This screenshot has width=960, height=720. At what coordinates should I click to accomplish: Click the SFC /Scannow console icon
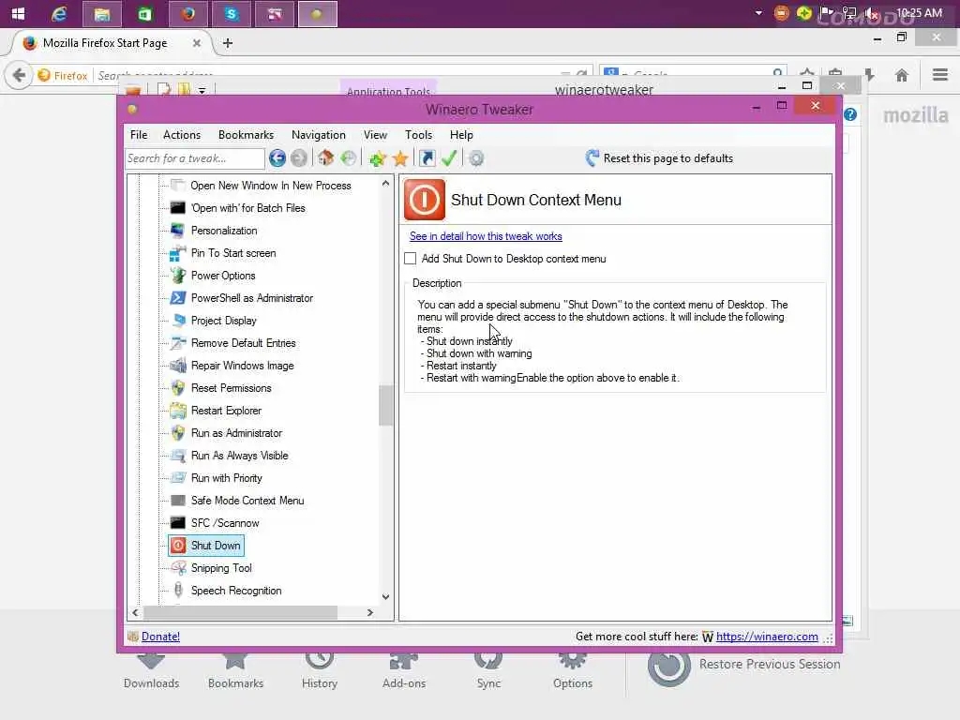click(177, 523)
